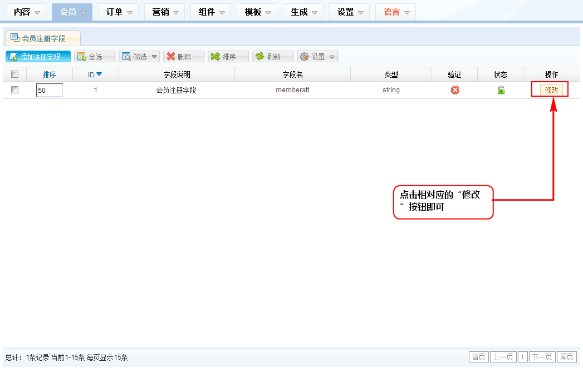Image resolution: width=583 pixels, height=368 pixels.
Task: Click the 会员注册字段 tab icon
Action: coord(14,38)
